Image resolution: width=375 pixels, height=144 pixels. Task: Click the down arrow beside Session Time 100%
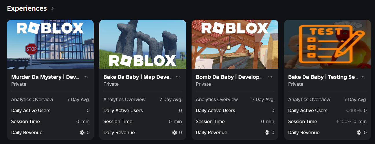337,121
